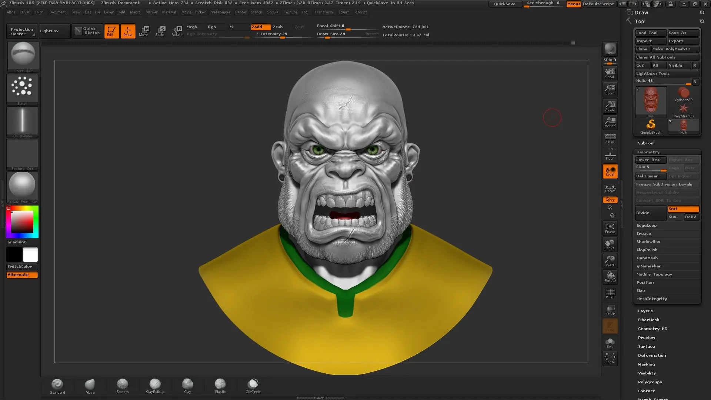Screen dimensions: 711x400
Task: Click Make PolyMesh3D button
Action: point(675,49)
